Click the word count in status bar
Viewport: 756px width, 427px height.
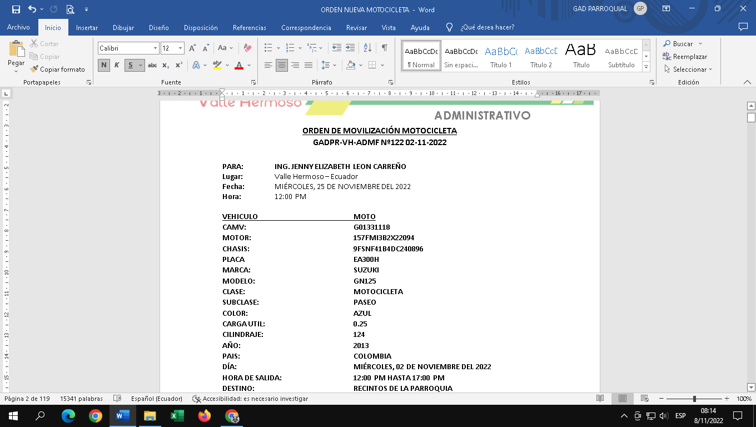pyautogui.click(x=81, y=399)
